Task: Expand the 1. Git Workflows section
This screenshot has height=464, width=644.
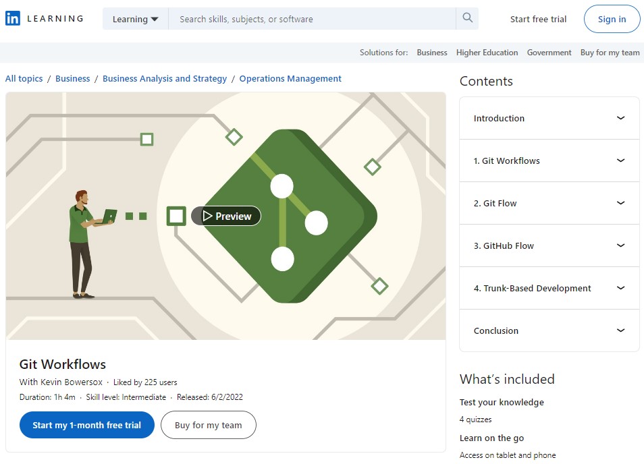Action: pyautogui.click(x=549, y=161)
